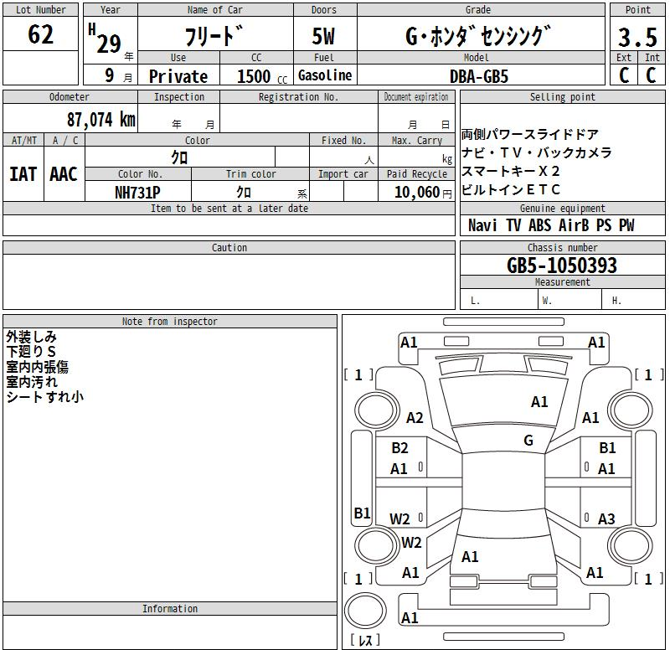670x650 pixels.
Task: Click the Caution section header
Action: pyautogui.click(x=229, y=248)
